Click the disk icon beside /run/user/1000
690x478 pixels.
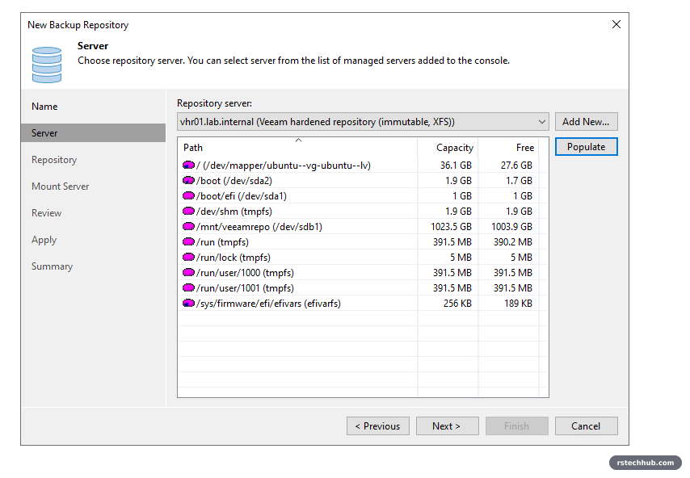pyautogui.click(x=188, y=273)
